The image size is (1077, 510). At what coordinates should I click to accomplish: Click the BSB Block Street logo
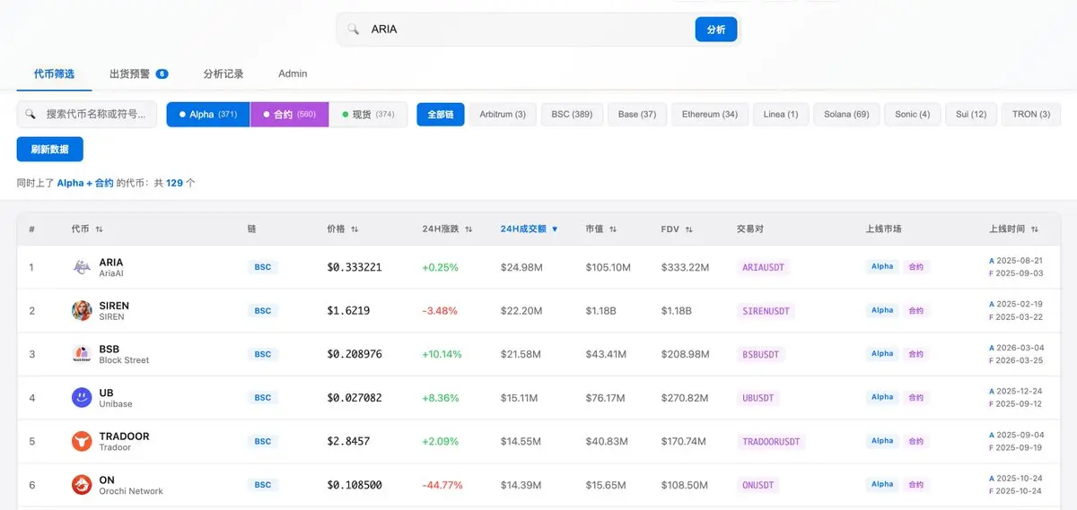pyautogui.click(x=82, y=354)
